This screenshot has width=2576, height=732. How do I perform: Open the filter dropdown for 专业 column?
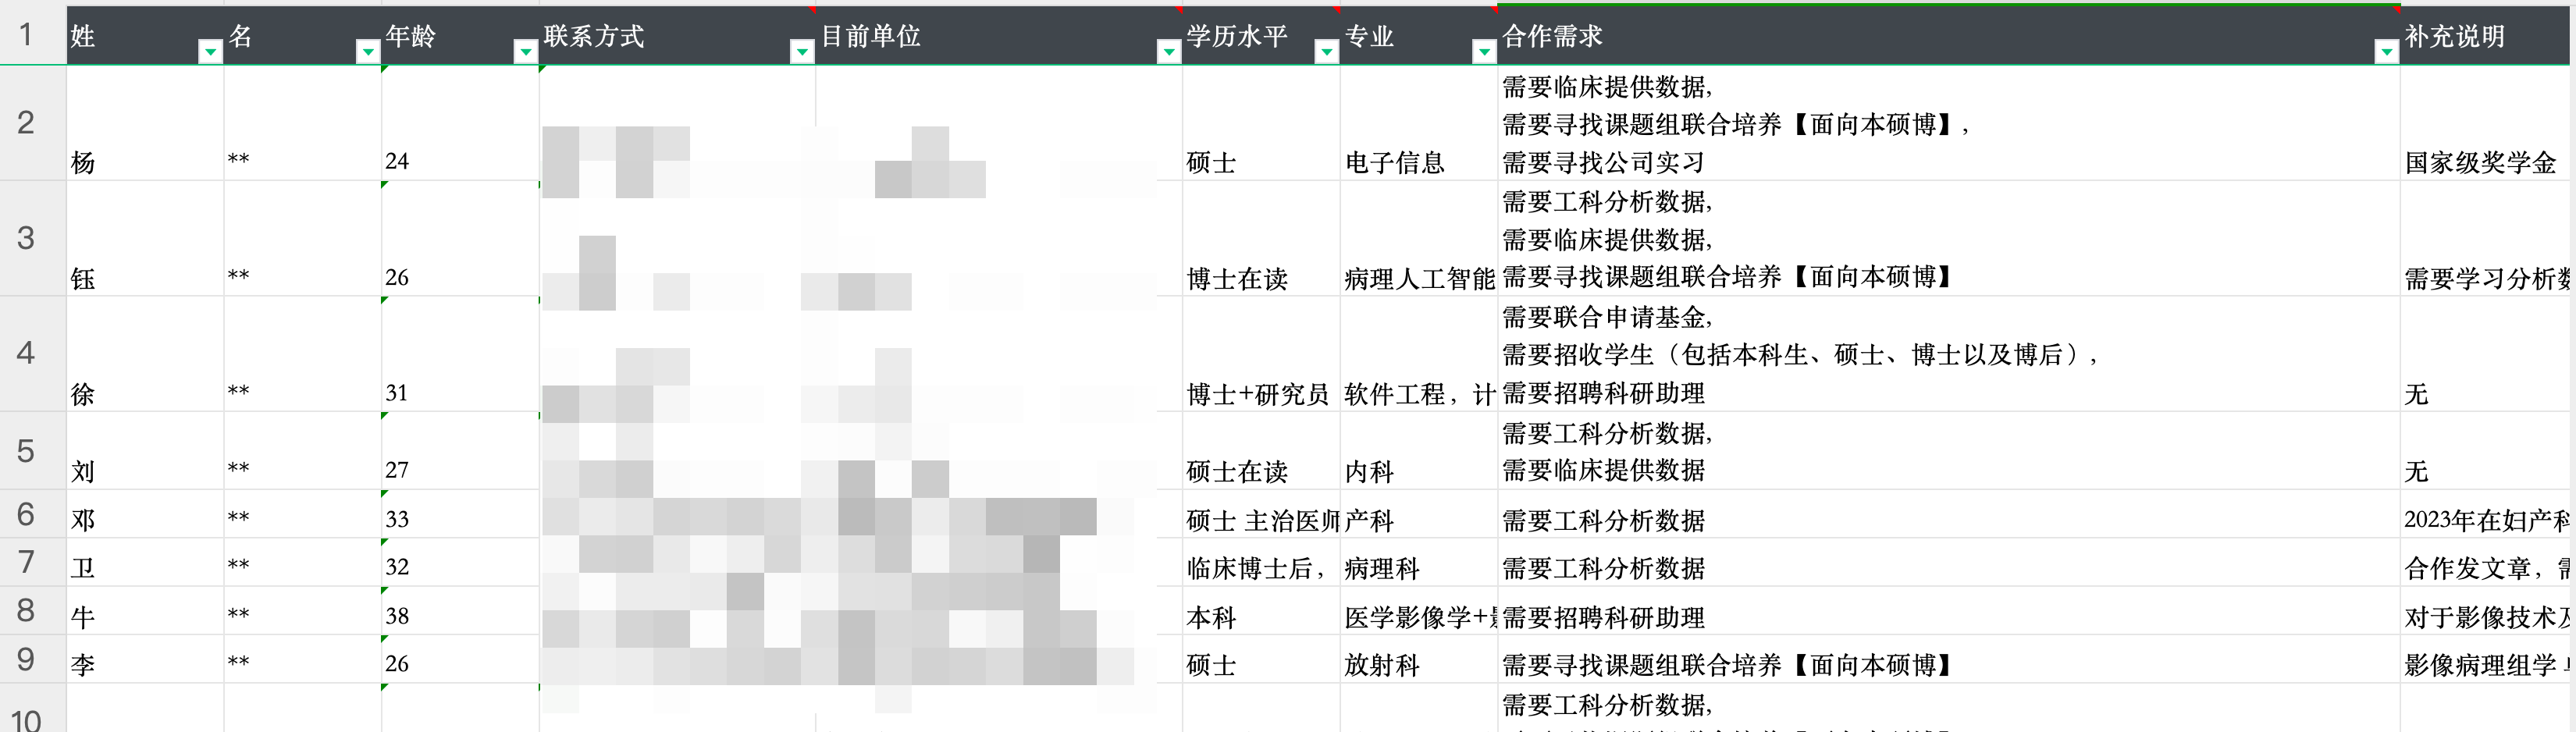tap(1485, 52)
